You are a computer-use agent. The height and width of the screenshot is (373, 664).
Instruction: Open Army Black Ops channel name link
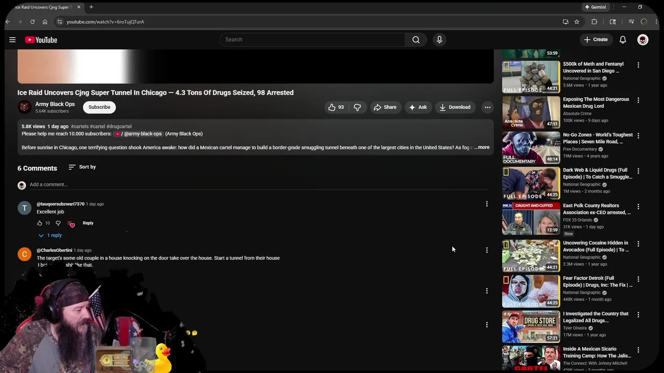tap(55, 104)
